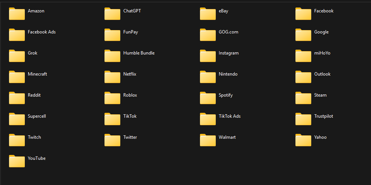
Task: Select the eBay folder icon
Action: tap(208, 14)
